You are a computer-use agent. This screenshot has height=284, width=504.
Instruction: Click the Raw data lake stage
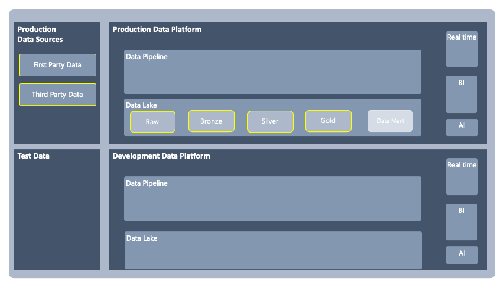(152, 121)
